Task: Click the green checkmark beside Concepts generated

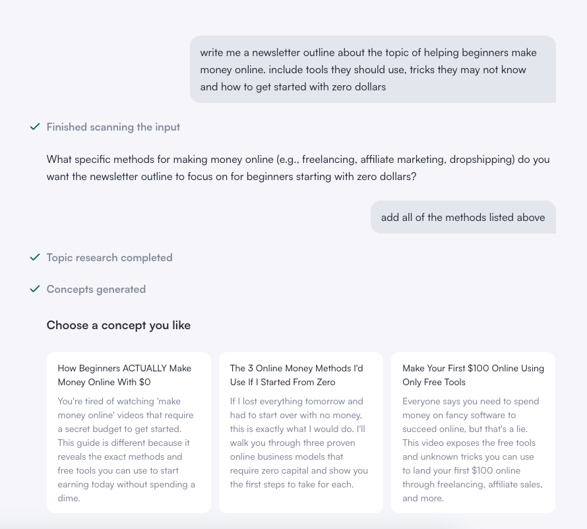Action: [35, 289]
